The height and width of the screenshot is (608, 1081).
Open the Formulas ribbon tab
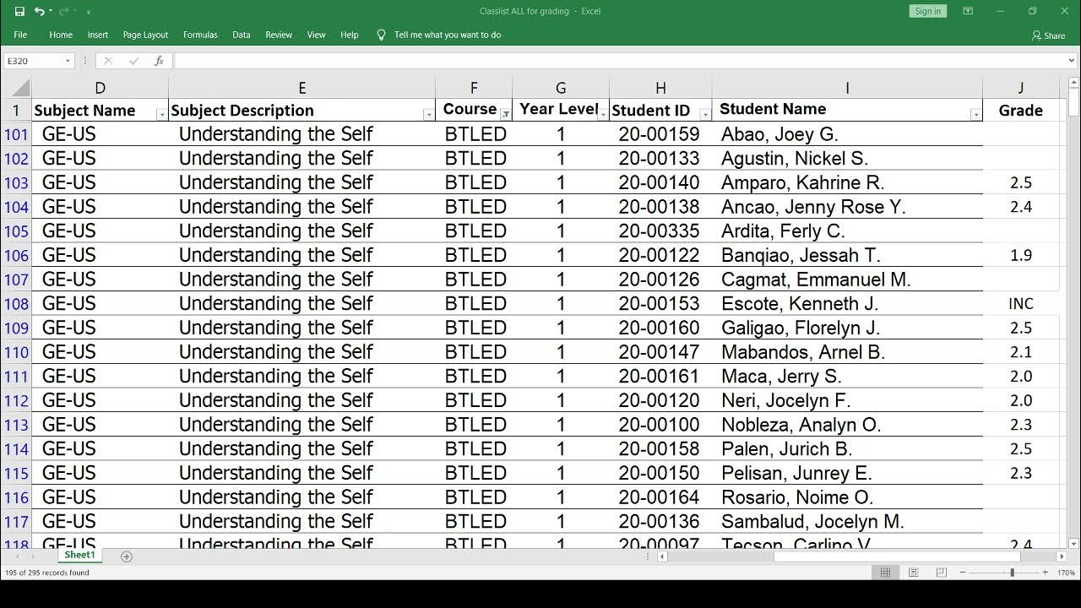200,35
